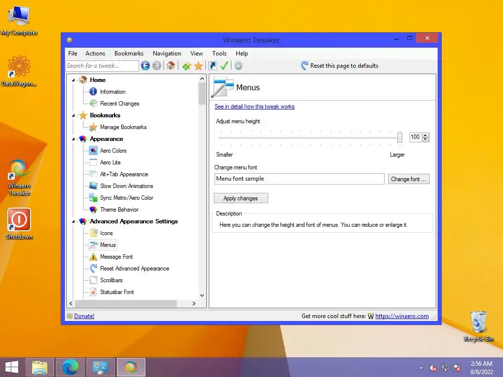The image size is (503, 377).
Task: Click the Menu font sample field
Action: [299, 179]
